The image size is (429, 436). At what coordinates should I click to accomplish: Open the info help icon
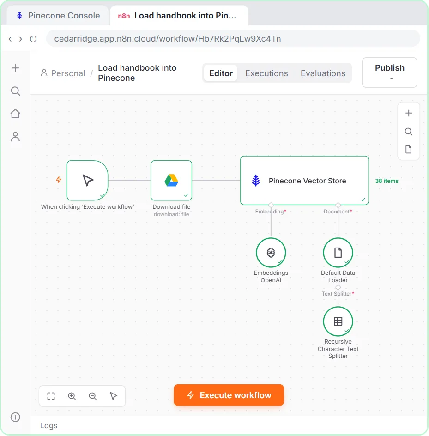[15, 417]
